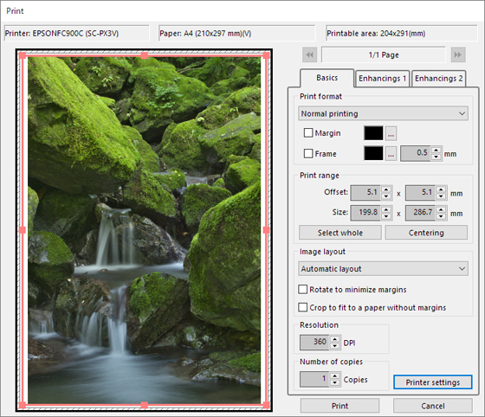Click the Centering button
The height and width of the screenshot is (417, 485).
(426, 233)
